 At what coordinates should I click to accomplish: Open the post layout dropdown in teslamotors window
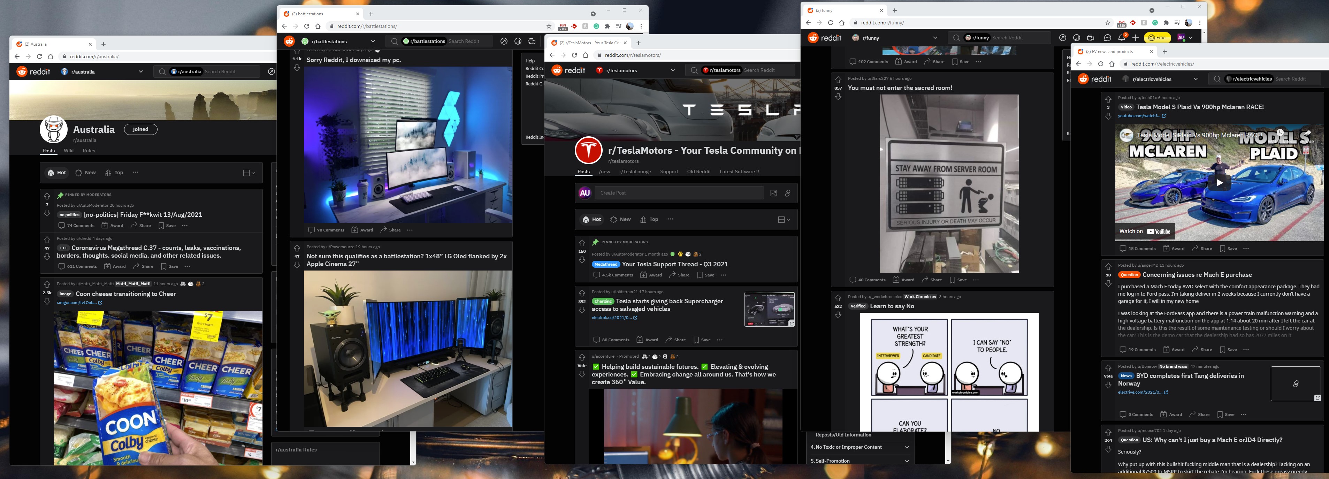pyautogui.click(x=784, y=219)
